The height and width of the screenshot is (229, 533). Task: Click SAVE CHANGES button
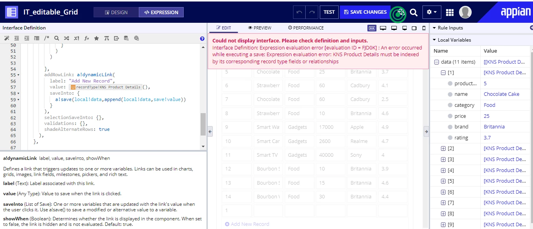coord(365,12)
